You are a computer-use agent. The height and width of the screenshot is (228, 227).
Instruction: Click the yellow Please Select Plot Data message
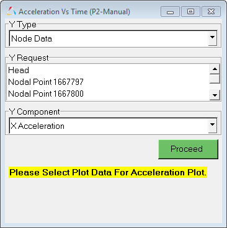(108, 172)
